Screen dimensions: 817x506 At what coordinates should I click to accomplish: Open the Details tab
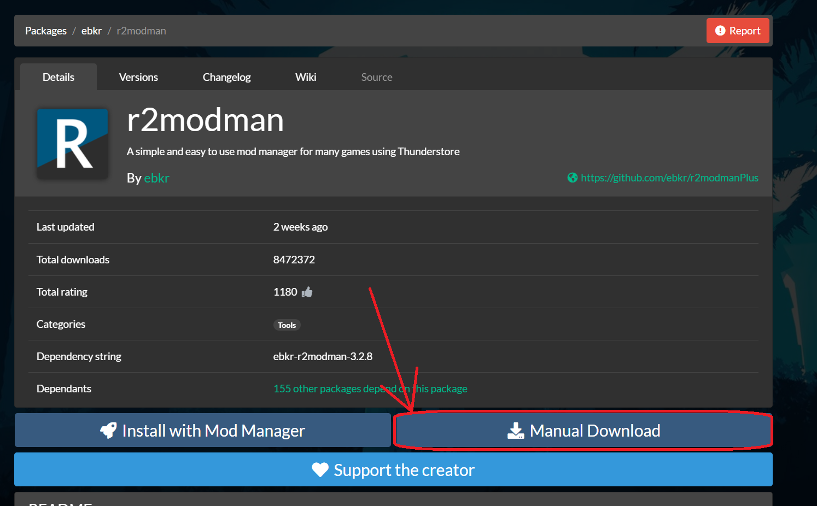click(x=59, y=77)
